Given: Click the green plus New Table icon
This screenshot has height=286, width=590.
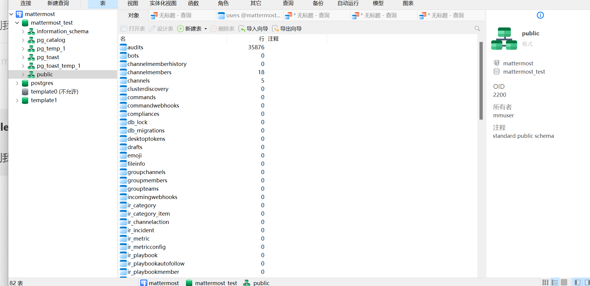Looking at the screenshot, I should tap(180, 29).
